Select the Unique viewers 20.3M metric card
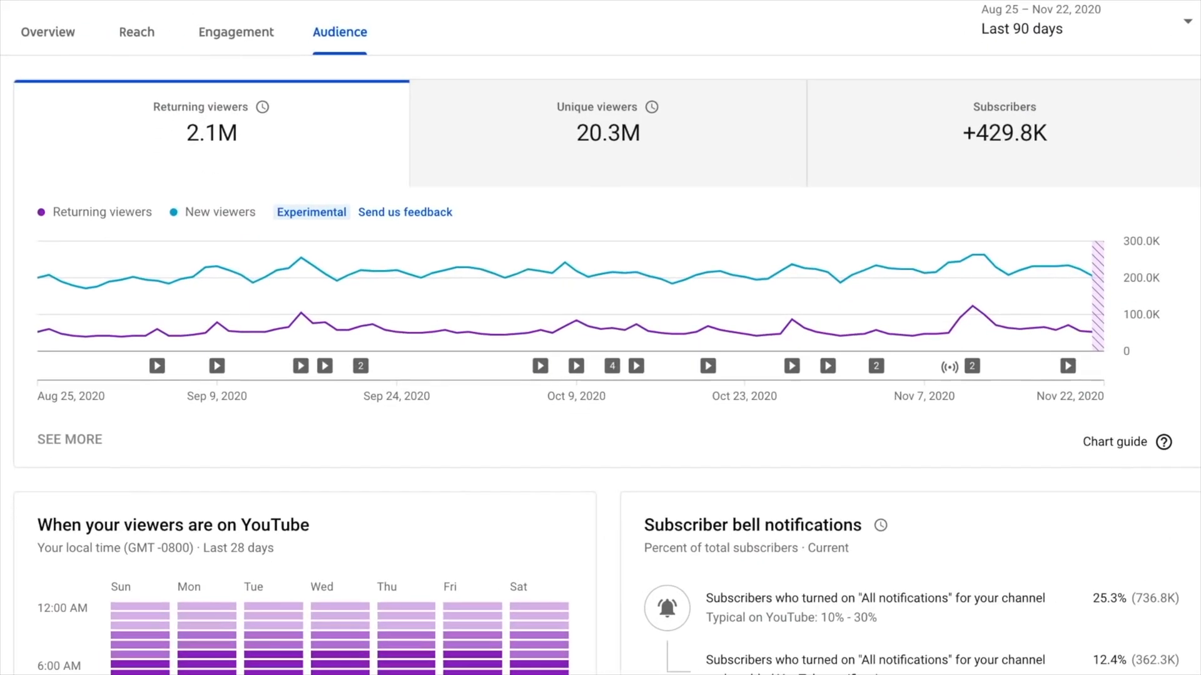Viewport: 1201px width, 675px height. (608, 133)
